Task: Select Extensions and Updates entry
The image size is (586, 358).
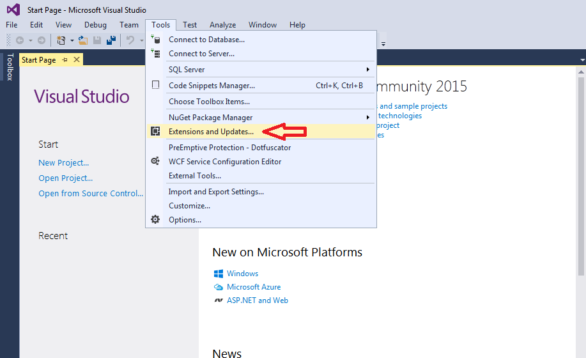Action: (261, 132)
